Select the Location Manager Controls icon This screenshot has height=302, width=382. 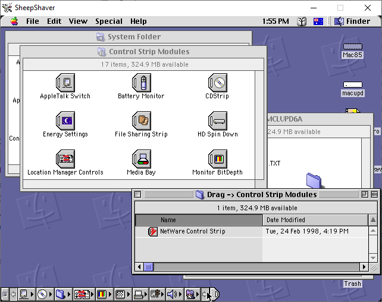[65, 159]
